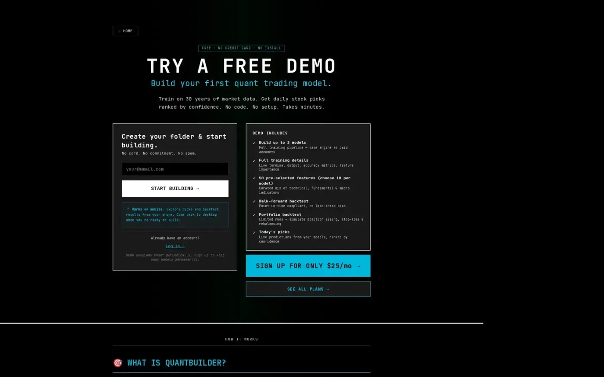Image resolution: width=604 pixels, height=377 pixels.
Task: Click 'Already have an account?' text
Action: (x=175, y=238)
